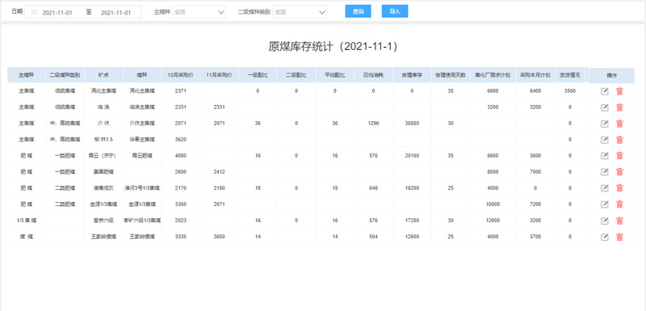Edit the 临涣 row
The height and width of the screenshot is (311, 646).
[x=604, y=107]
